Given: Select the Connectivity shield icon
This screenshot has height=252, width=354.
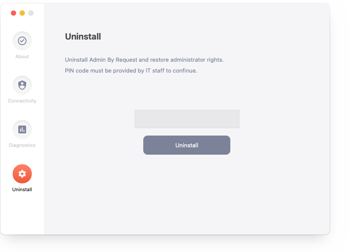Looking at the screenshot, I should coord(22,85).
